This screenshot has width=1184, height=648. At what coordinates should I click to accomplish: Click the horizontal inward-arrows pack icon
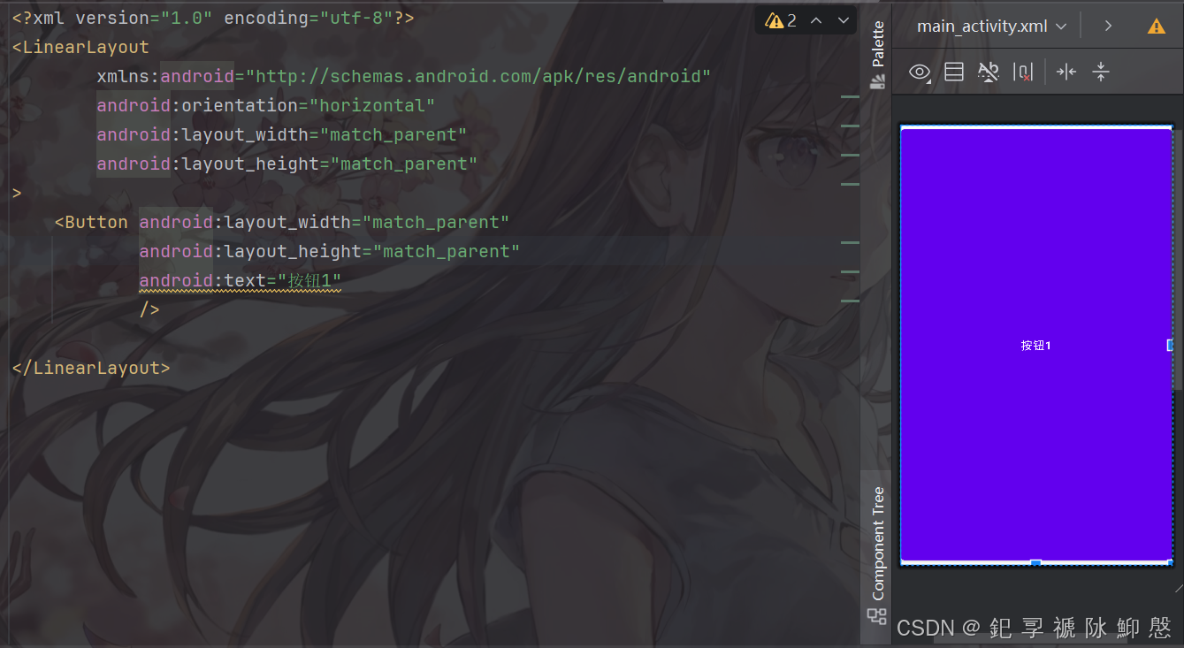click(1066, 72)
